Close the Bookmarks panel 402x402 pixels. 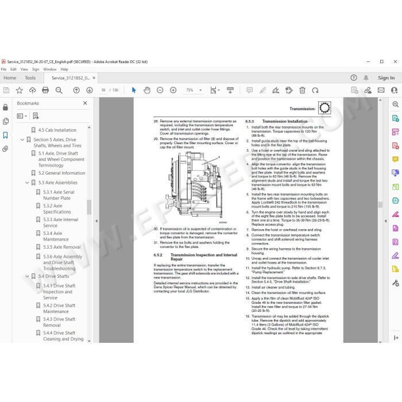85,103
